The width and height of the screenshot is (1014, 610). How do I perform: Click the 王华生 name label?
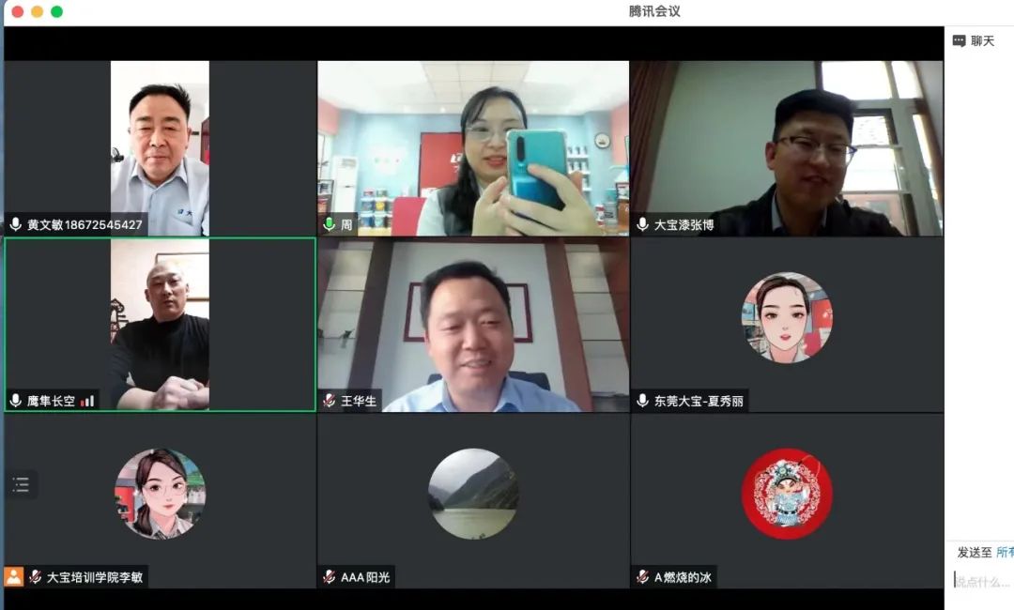tap(359, 401)
